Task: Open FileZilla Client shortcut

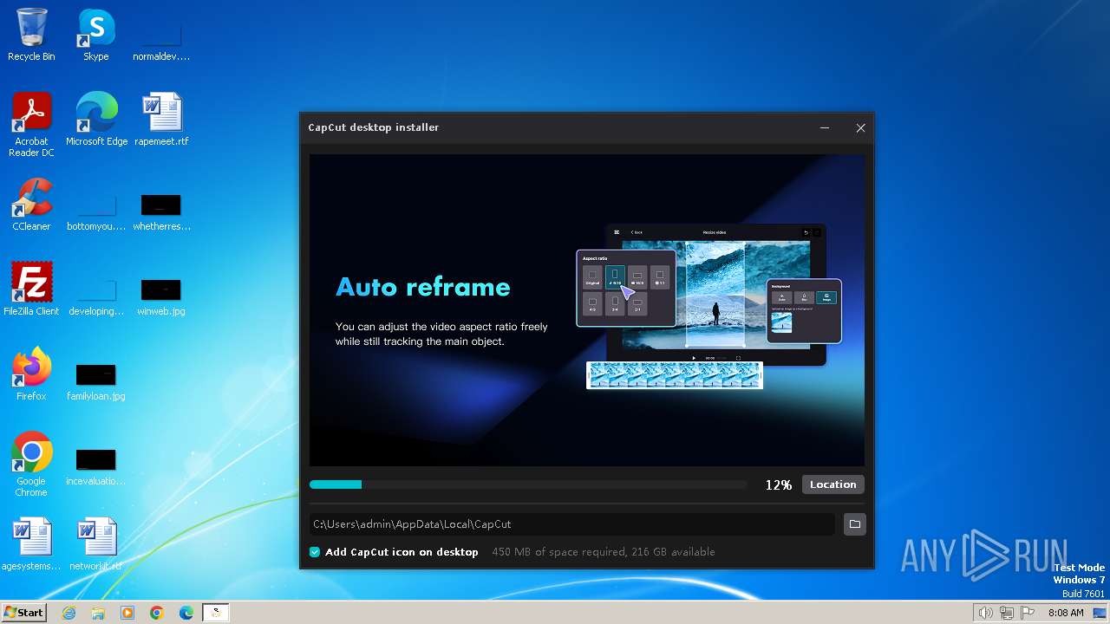Action: 31,289
